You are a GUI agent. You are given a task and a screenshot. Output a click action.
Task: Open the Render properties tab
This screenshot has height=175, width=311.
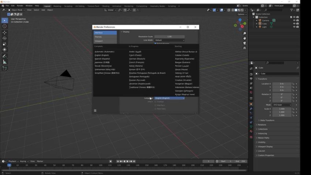(x=251, y=74)
